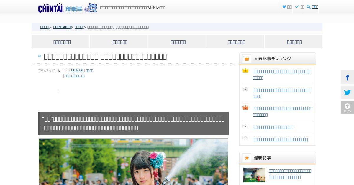Click the 人気記事ランキング heading
The image size is (354, 185).
[x=272, y=59]
